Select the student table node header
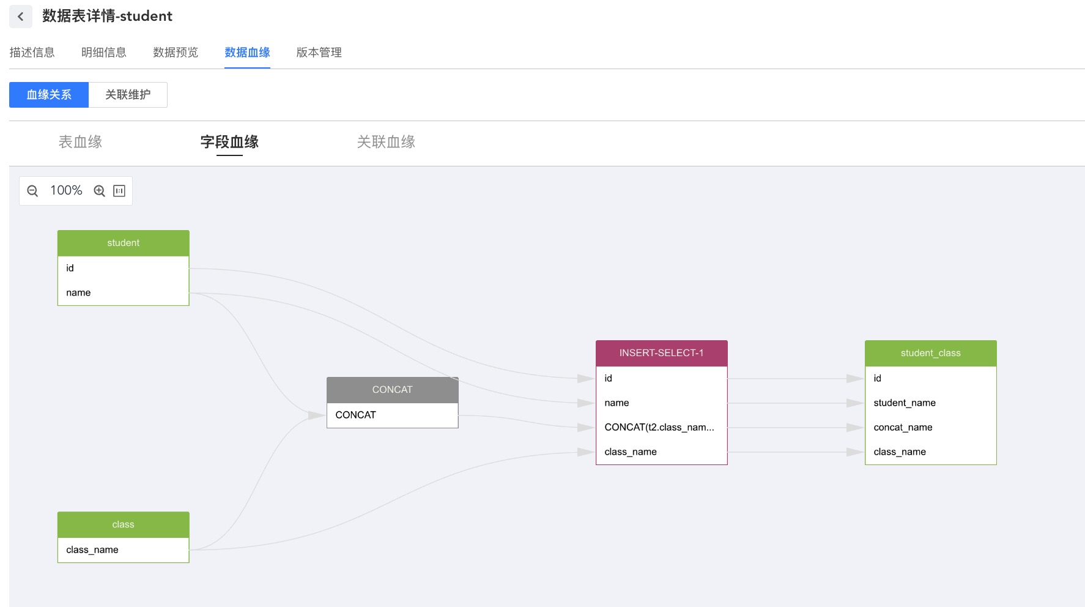This screenshot has width=1085, height=607. (124, 243)
